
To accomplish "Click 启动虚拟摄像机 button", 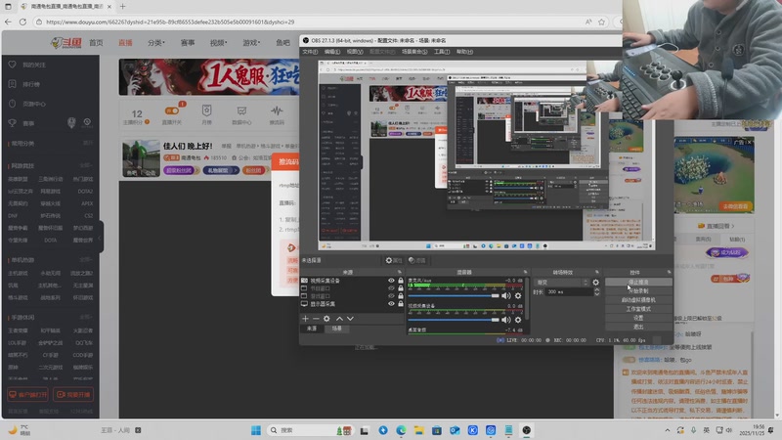I will (x=638, y=300).
